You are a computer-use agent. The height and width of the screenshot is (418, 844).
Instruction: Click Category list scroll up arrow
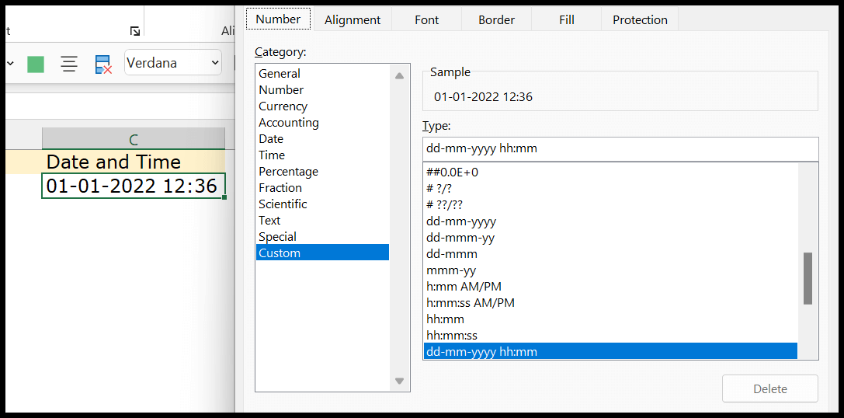click(x=399, y=76)
